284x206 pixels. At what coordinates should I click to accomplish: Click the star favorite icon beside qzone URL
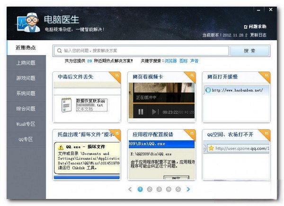click(211, 148)
